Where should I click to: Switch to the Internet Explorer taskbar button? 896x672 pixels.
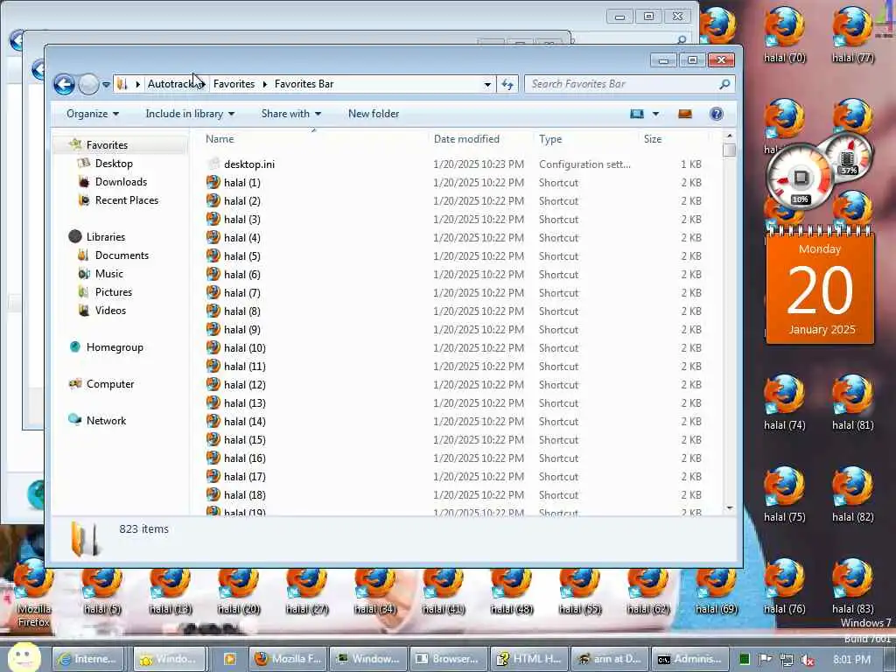pos(88,659)
